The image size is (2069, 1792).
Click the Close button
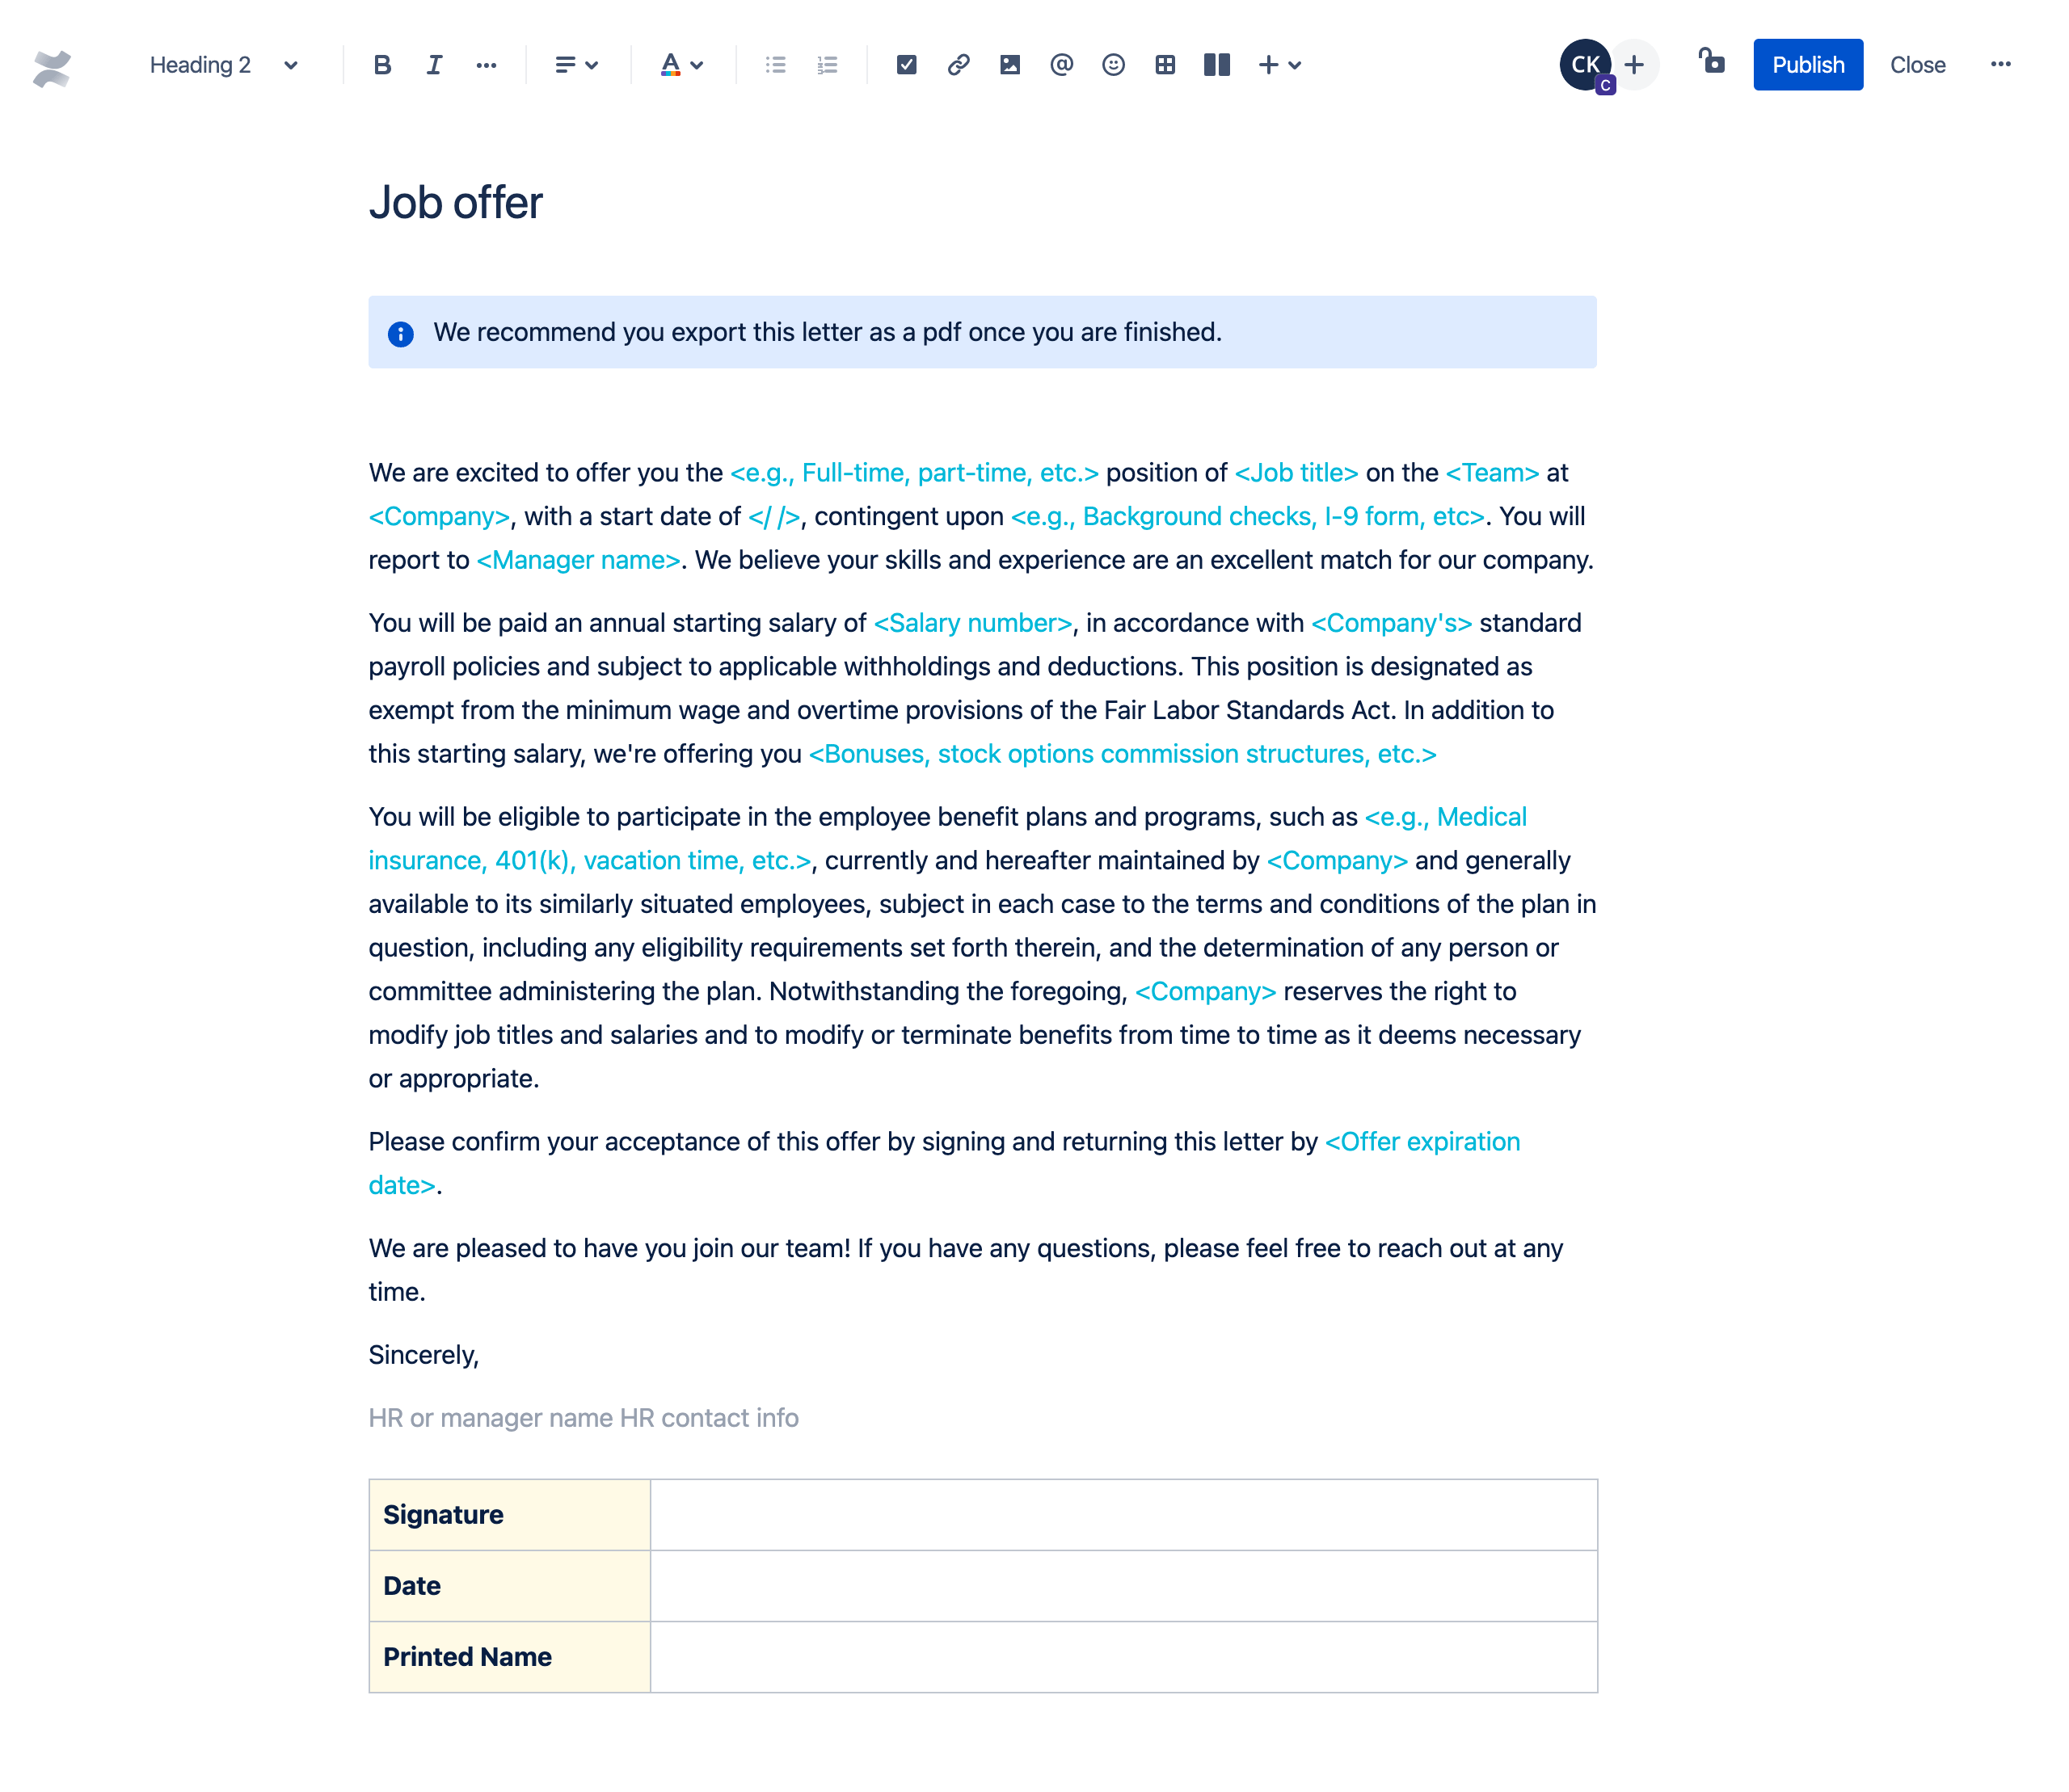click(x=1916, y=65)
